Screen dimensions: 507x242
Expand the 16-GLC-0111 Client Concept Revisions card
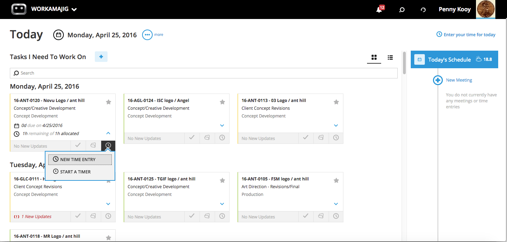point(108,204)
